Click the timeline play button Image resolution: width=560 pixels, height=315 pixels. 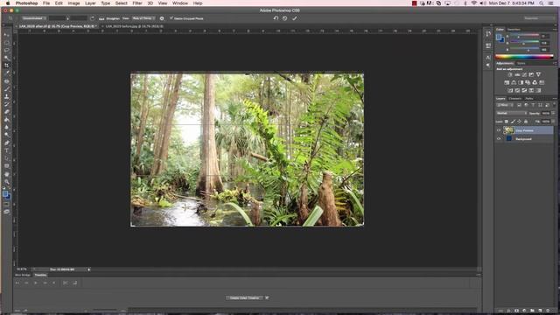(35, 283)
